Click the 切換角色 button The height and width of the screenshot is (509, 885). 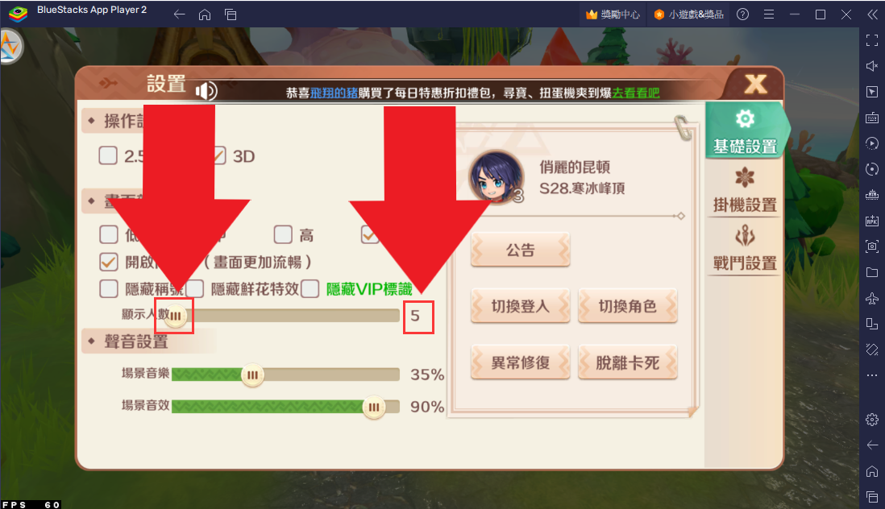coord(628,306)
